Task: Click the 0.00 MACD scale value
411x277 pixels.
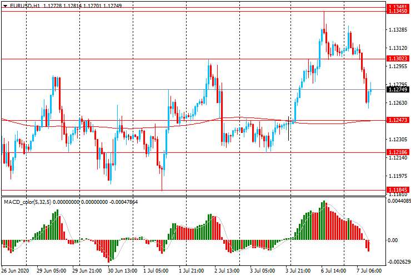Action: click(392, 240)
